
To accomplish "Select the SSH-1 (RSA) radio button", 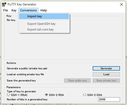I will pyautogui.click(x=8, y=95).
